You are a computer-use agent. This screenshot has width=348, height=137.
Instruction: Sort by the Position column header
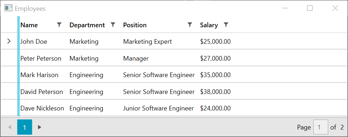pos(135,25)
